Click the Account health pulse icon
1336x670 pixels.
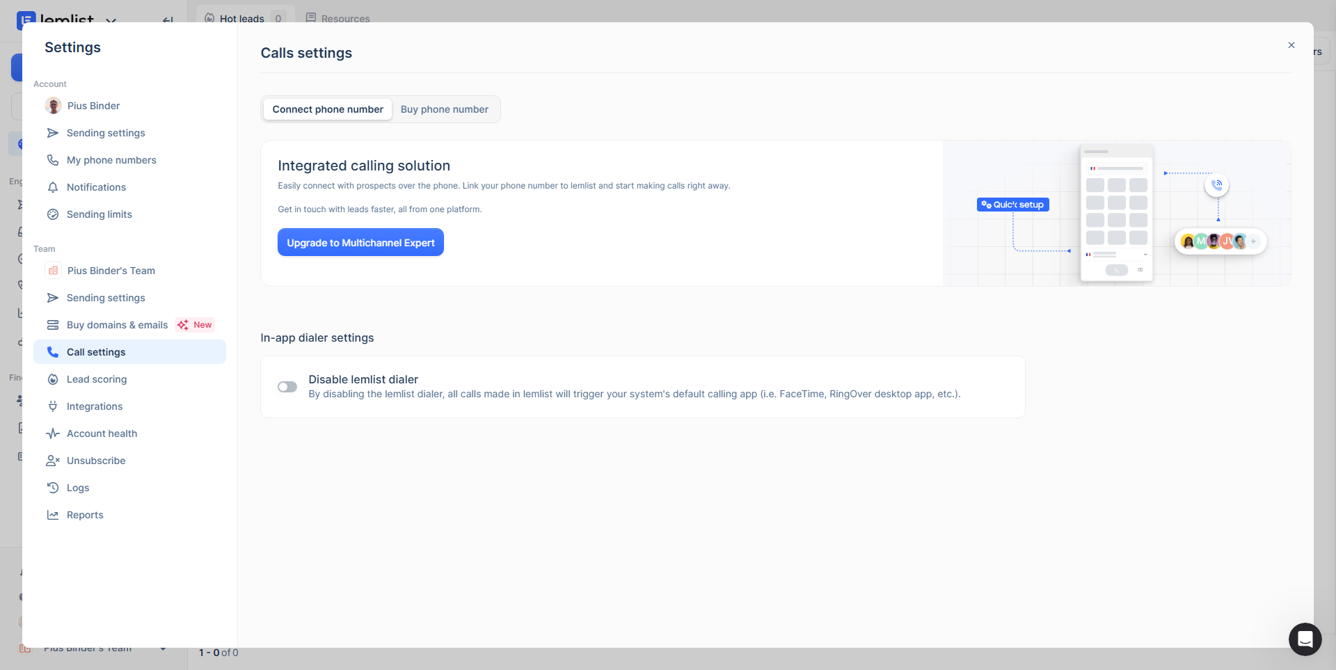[x=53, y=433]
